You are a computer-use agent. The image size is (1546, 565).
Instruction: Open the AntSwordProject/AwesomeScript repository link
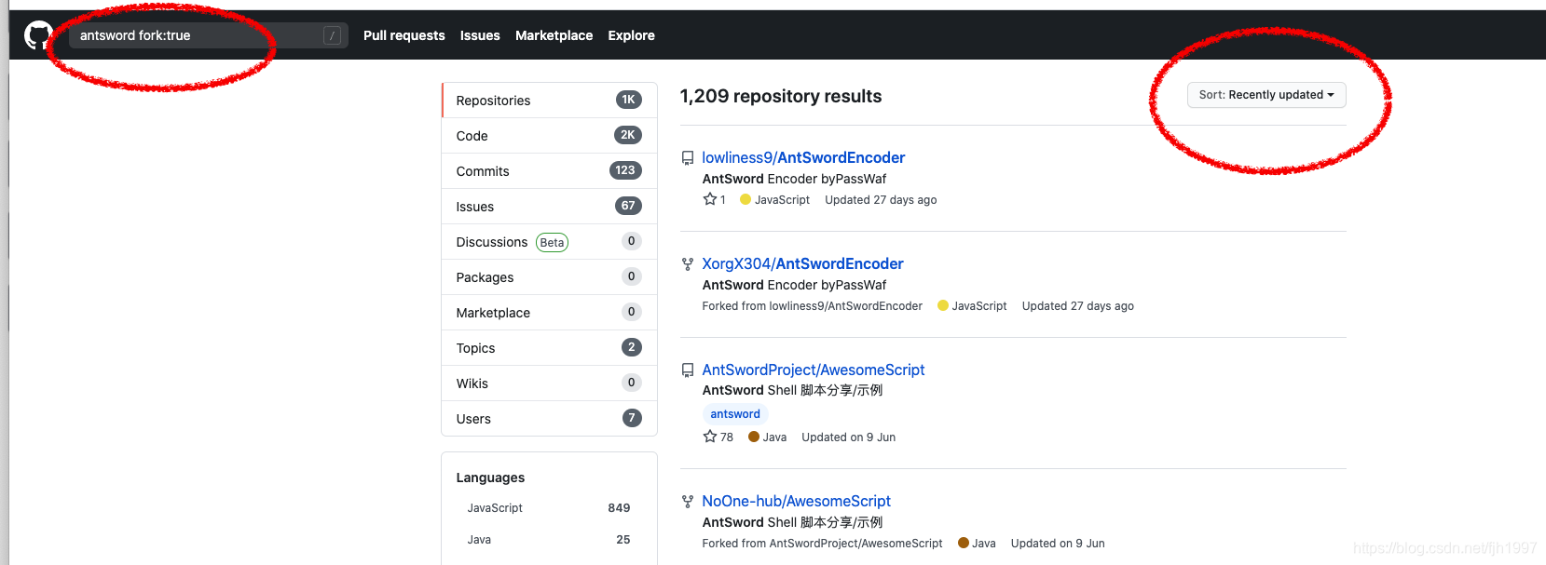[x=813, y=370]
